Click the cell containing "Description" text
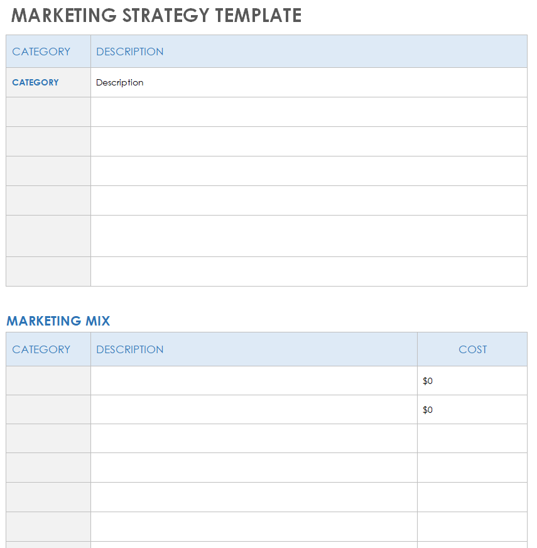The image size is (537, 548). coord(308,82)
